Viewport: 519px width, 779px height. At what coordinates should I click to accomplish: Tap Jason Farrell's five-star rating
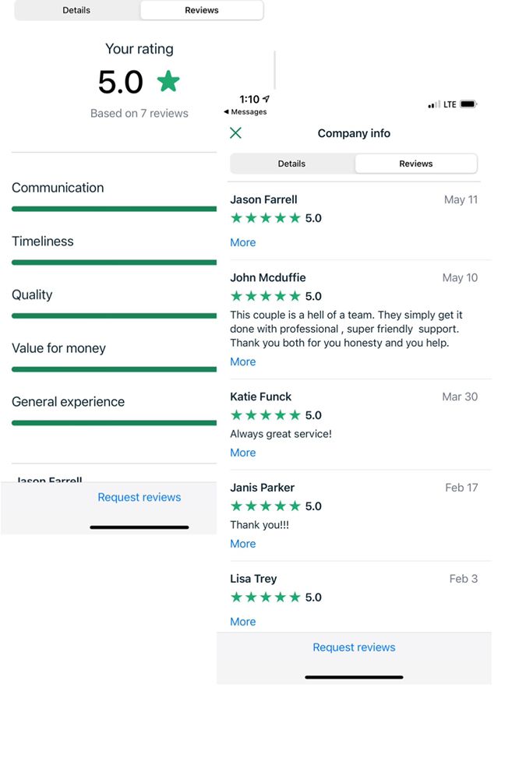coord(266,218)
